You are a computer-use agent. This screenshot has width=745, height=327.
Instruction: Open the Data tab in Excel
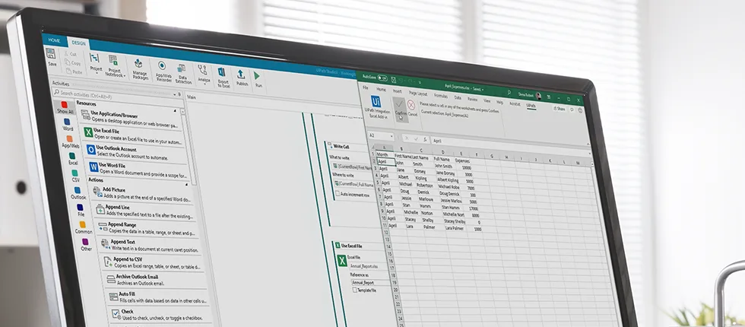[x=458, y=97]
